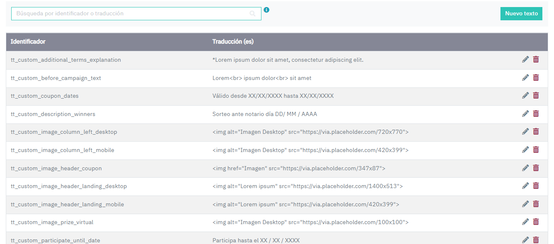Click the placeholder 720x770 image translation
The height and width of the screenshot is (244, 554).
tap(310, 132)
